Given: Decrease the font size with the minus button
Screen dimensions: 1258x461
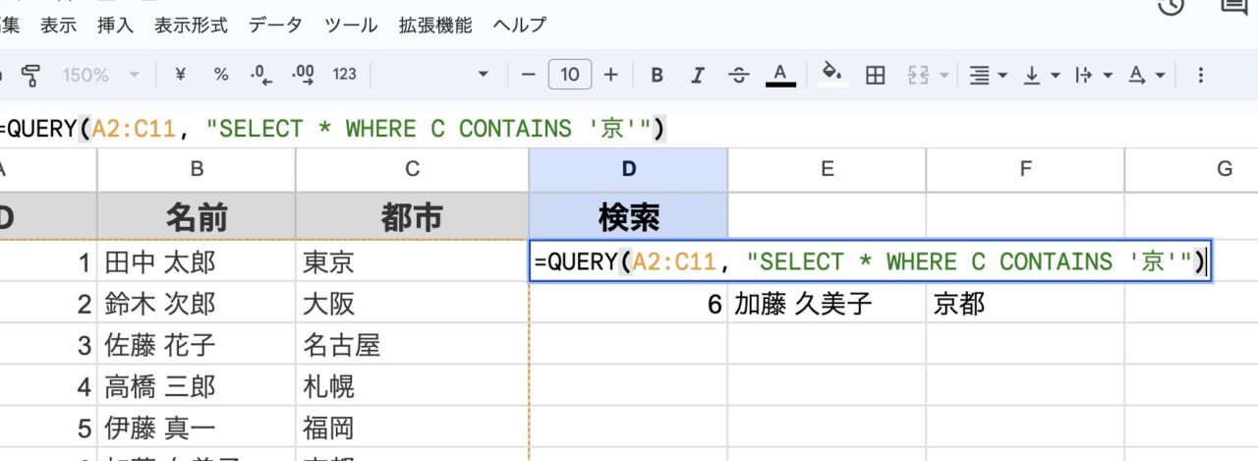Looking at the screenshot, I should click(529, 75).
